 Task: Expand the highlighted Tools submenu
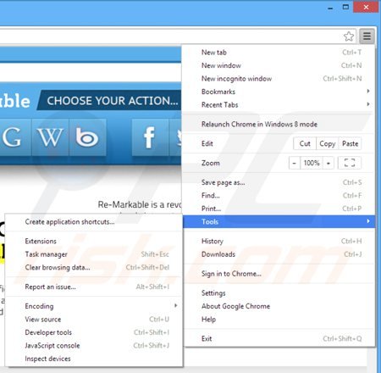(279, 221)
